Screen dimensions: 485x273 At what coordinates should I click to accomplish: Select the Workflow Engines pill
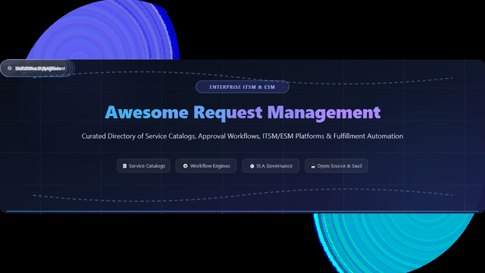click(x=206, y=166)
